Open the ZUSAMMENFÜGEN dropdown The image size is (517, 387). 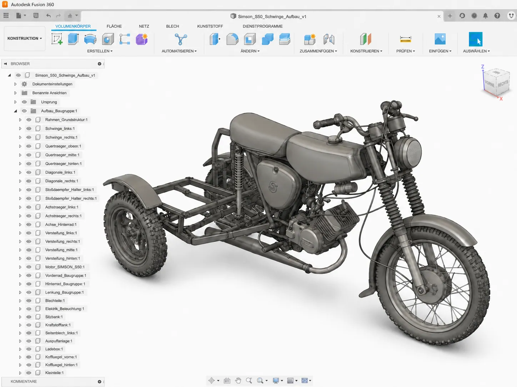[x=318, y=51]
